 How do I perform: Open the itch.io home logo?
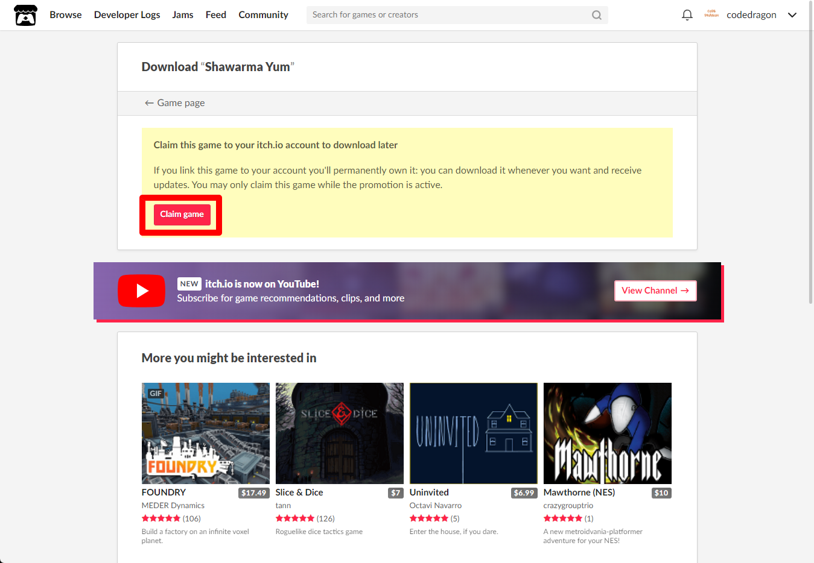(25, 15)
